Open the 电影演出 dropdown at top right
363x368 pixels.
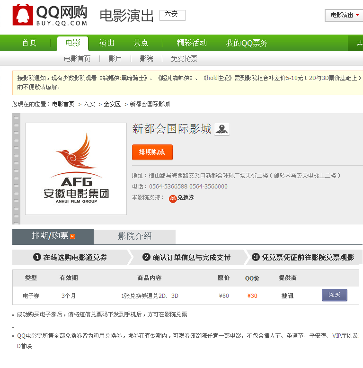pyautogui.click(x=344, y=15)
